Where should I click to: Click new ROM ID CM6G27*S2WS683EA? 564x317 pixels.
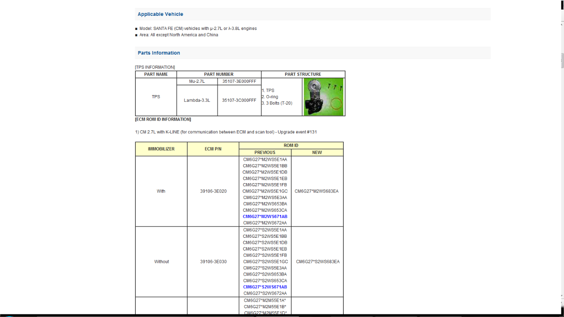click(318, 262)
